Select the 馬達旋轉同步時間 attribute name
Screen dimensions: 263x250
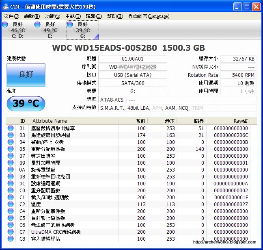[50, 135]
